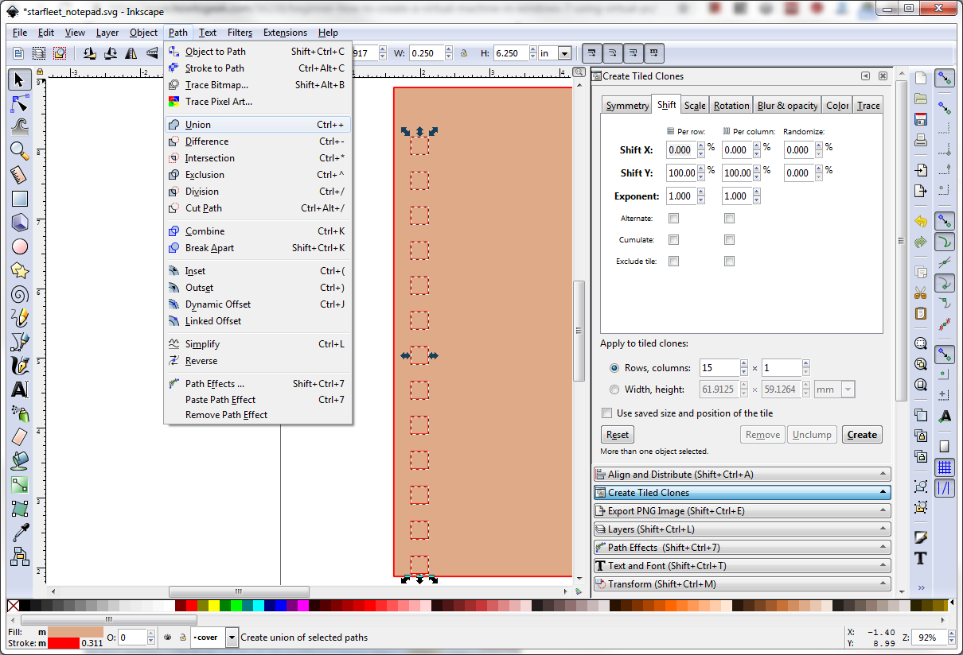
Task: Check Alternate per row checkbox
Action: [673, 218]
